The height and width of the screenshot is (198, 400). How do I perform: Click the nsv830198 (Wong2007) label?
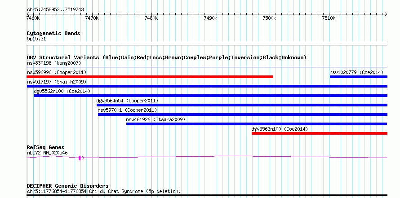pyautogui.click(x=54, y=63)
